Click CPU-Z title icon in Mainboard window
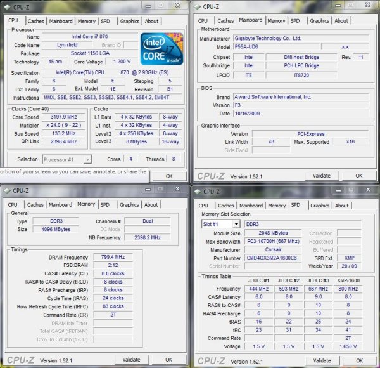This screenshot has width=380, height=368. tap(197, 7)
